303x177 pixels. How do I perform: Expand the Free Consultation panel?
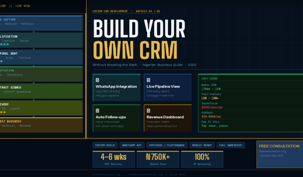[x=280, y=146]
